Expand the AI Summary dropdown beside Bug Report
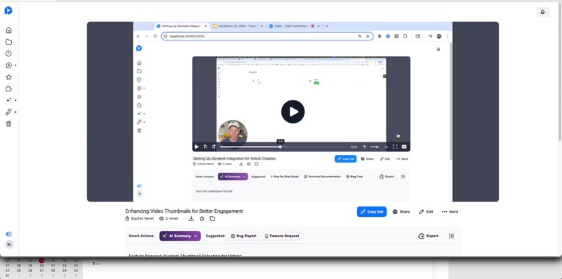Viewport: 562px width, 279px height. [x=180, y=236]
